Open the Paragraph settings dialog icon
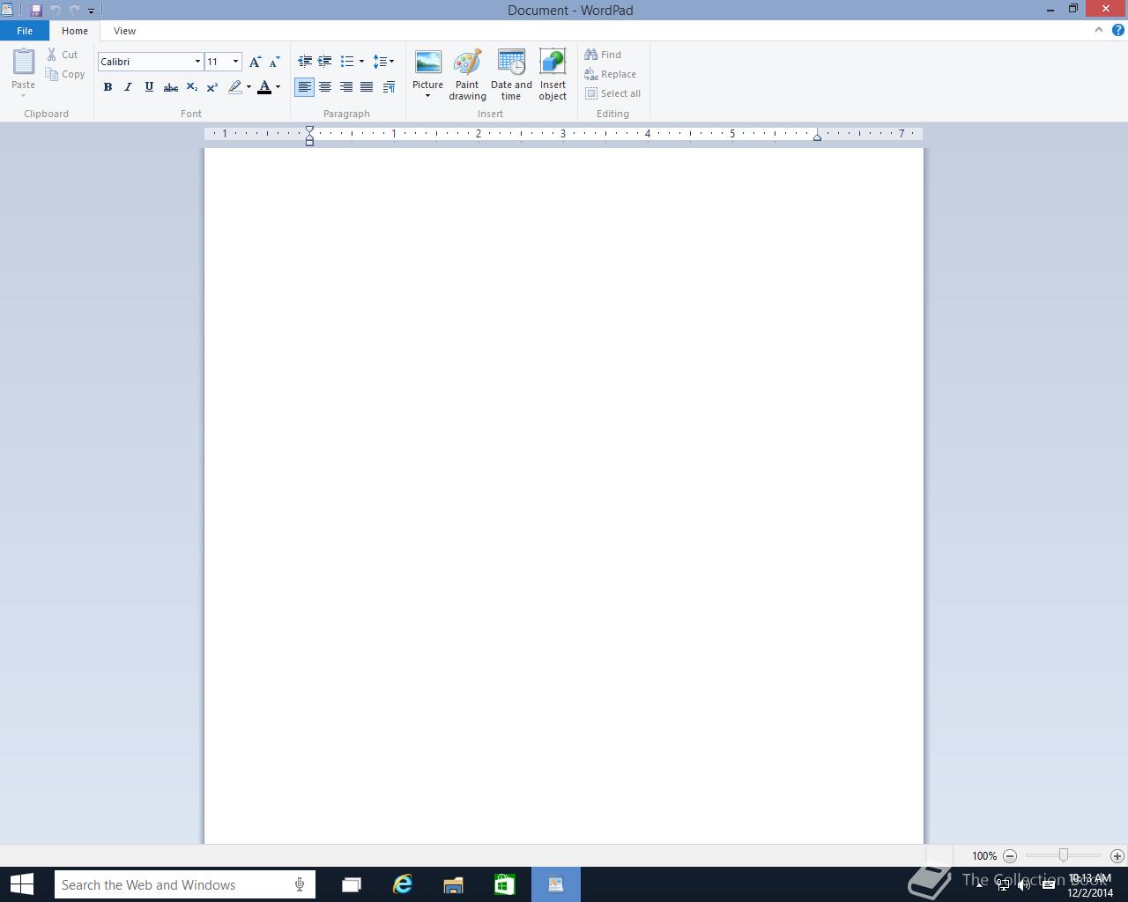The height and width of the screenshot is (902, 1128). click(389, 87)
